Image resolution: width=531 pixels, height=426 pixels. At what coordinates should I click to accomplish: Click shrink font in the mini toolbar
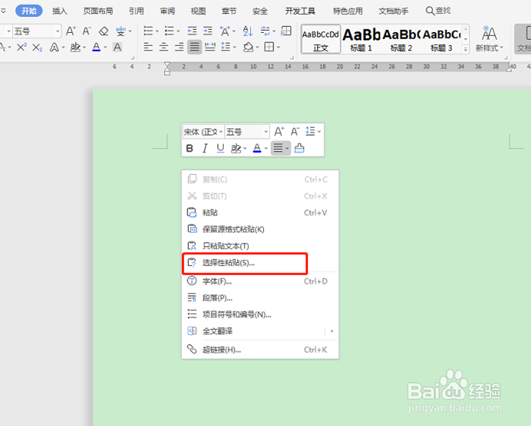(x=295, y=131)
